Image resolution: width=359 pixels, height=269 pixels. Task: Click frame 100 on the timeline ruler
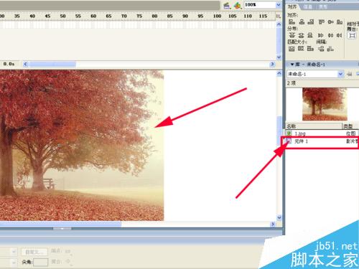[x=217, y=16]
